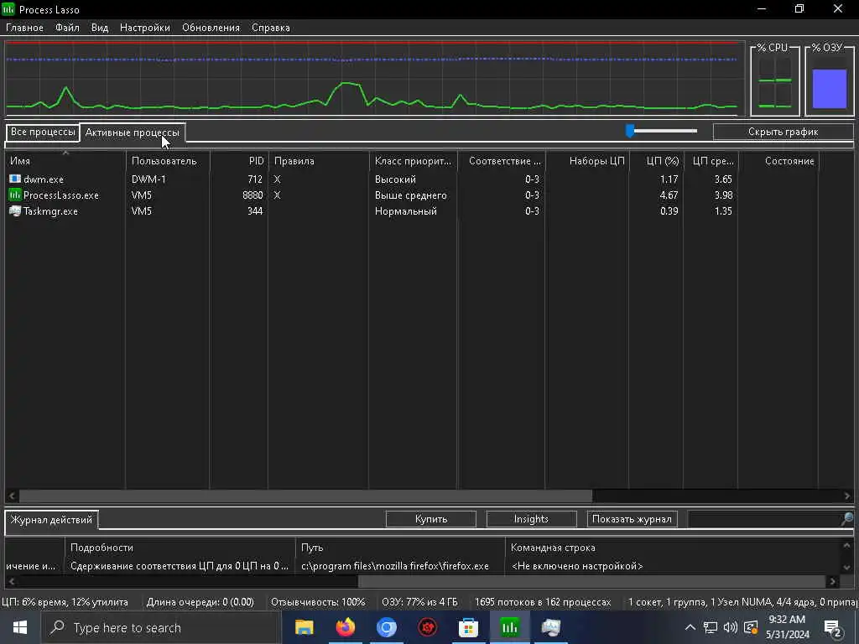
Task: Open the network tray icon
Action: [711, 627]
